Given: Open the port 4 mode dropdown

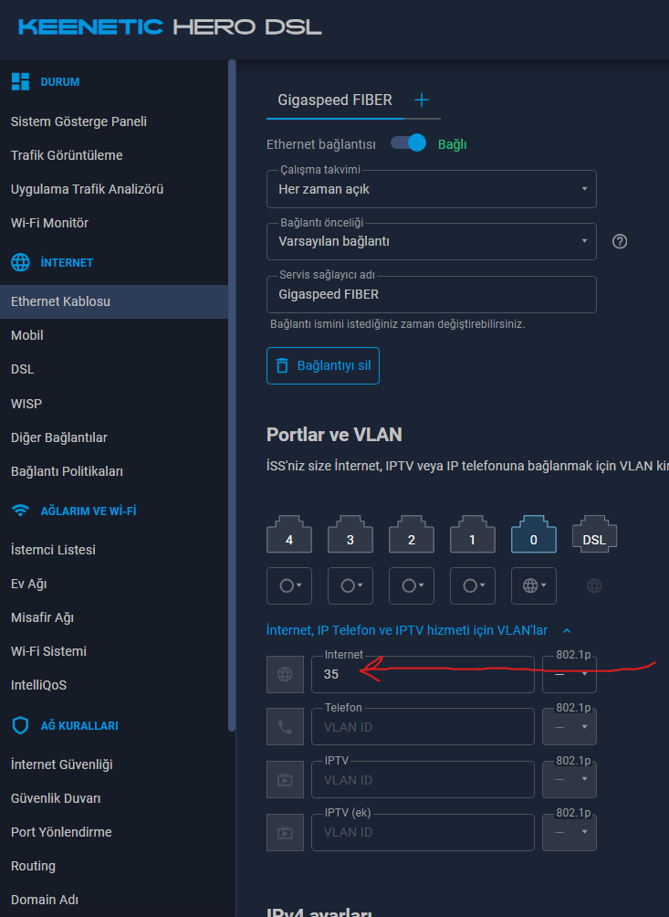Looking at the screenshot, I should tap(289, 585).
